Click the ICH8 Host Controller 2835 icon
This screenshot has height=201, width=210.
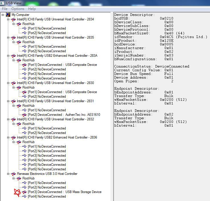13,37
